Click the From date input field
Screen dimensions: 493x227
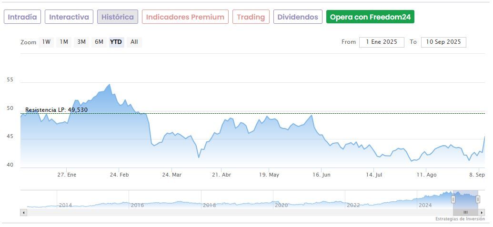[382, 42]
